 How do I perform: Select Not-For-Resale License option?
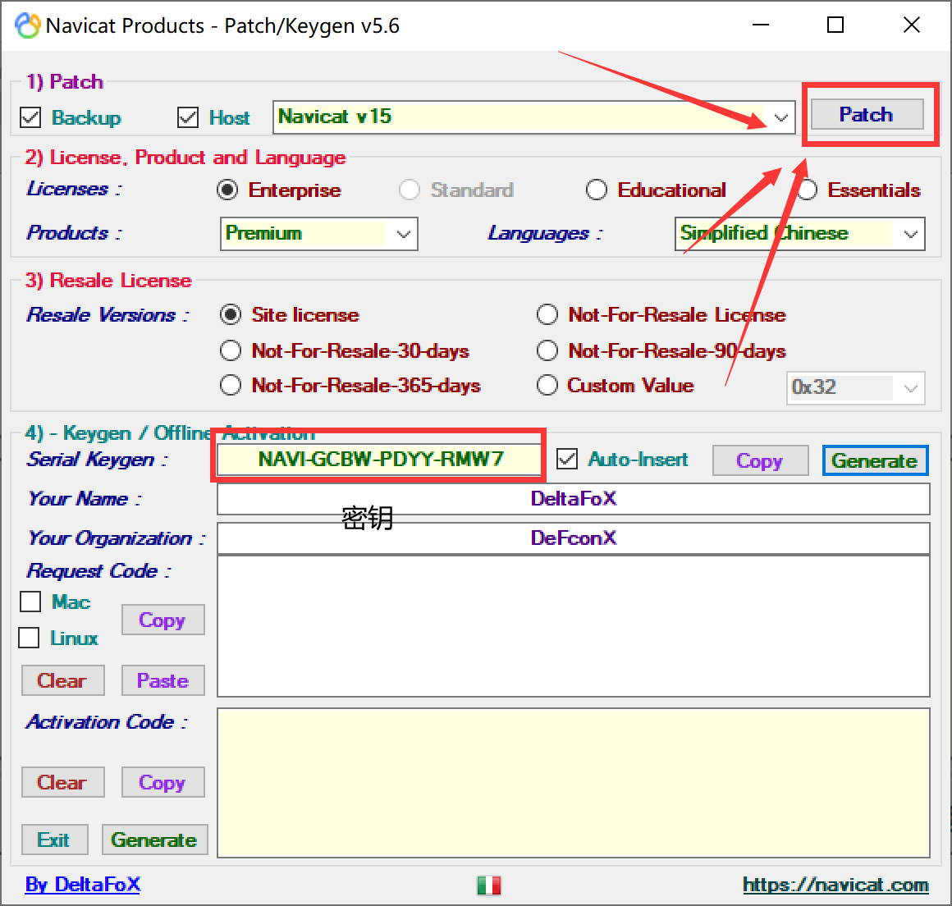pos(547,314)
